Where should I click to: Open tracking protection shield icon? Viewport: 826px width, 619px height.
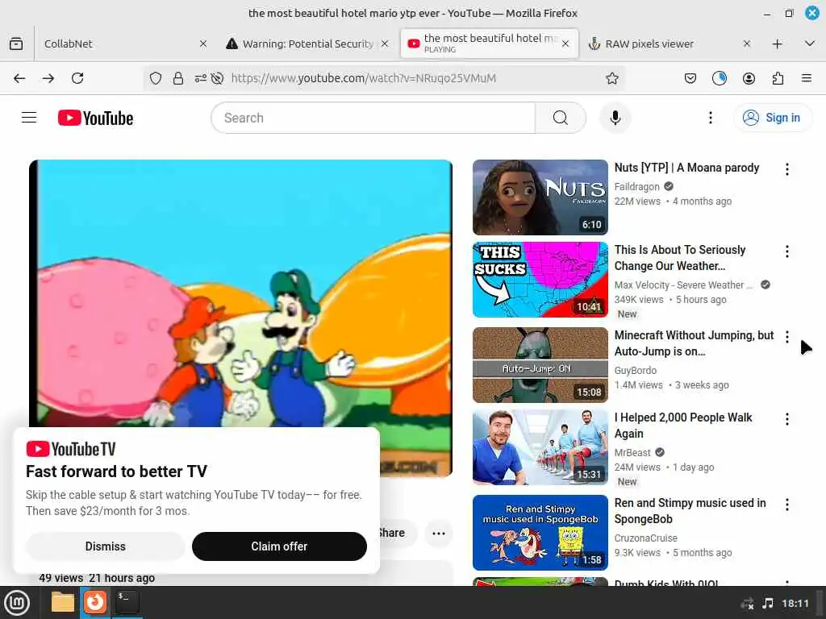point(156,78)
